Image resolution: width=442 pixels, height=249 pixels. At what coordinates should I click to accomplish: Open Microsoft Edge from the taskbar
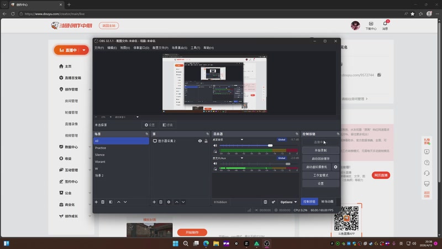pyautogui.click(x=206, y=243)
